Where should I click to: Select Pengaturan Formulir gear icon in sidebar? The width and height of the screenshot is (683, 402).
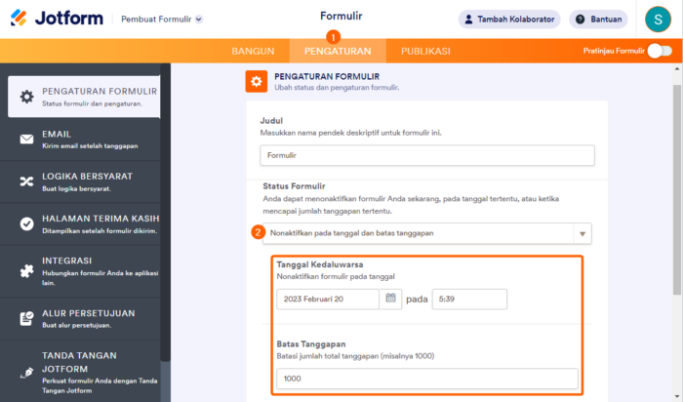(x=26, y=97)
